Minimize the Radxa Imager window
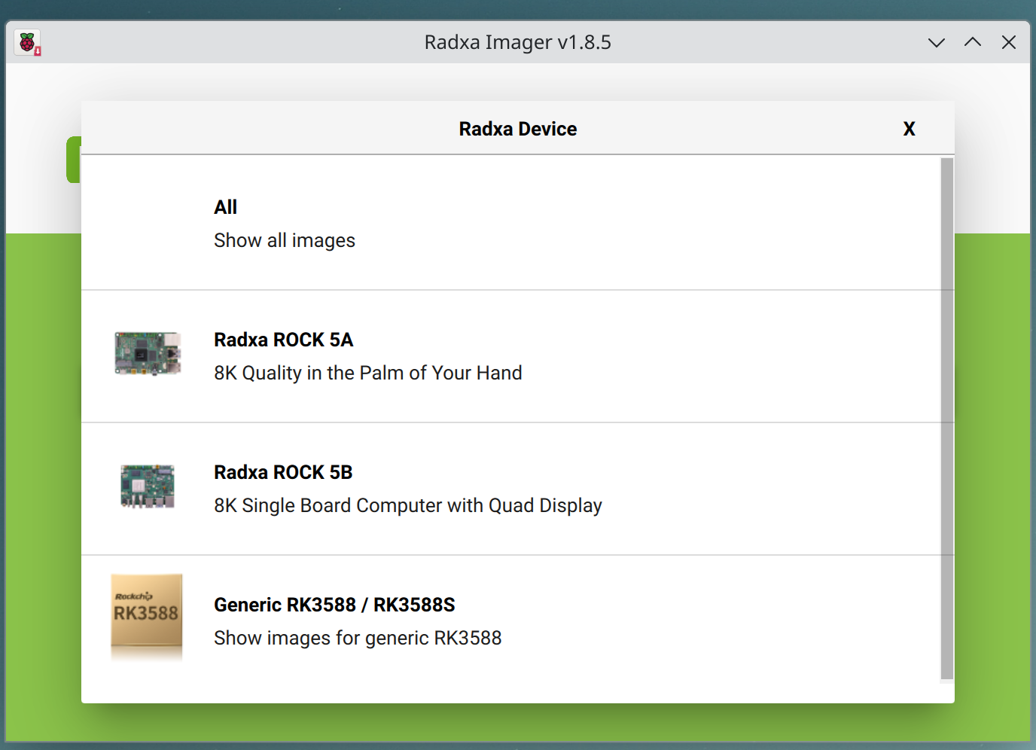The image size is (1036, 750). (x=936, y=42)
